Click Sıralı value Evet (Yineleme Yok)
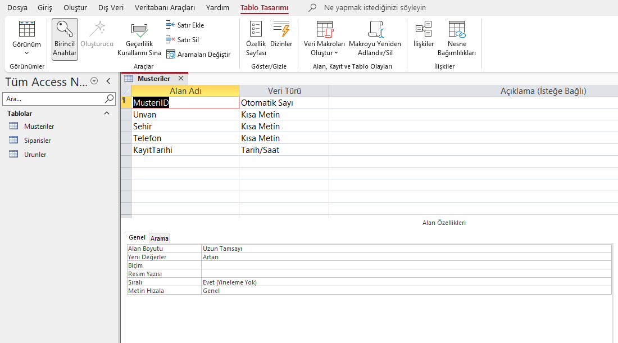The width and height of the screenshot is (618, 343). click(406, 282)
